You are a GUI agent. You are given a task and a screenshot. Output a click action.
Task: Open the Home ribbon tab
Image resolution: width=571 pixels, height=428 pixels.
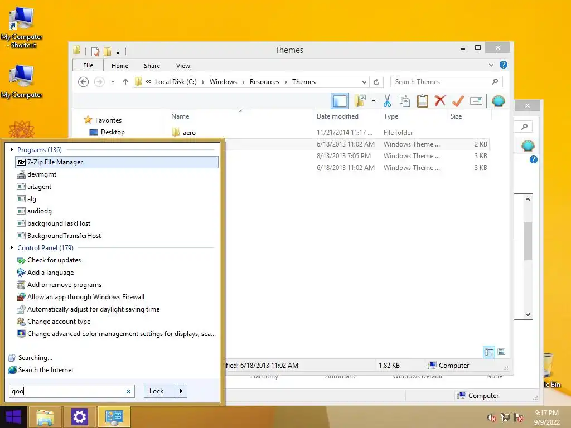[120, 66]
